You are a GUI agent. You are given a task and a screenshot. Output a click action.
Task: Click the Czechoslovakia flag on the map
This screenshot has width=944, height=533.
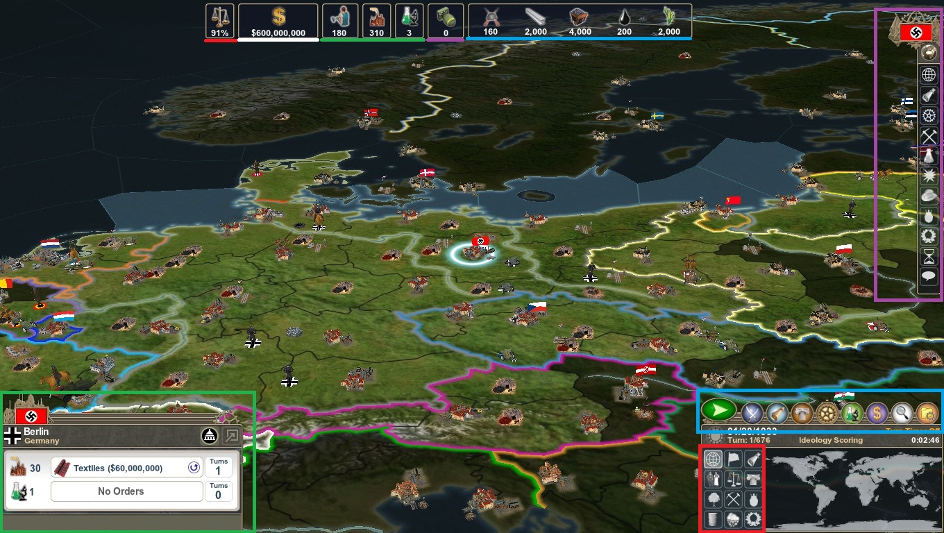537,305
